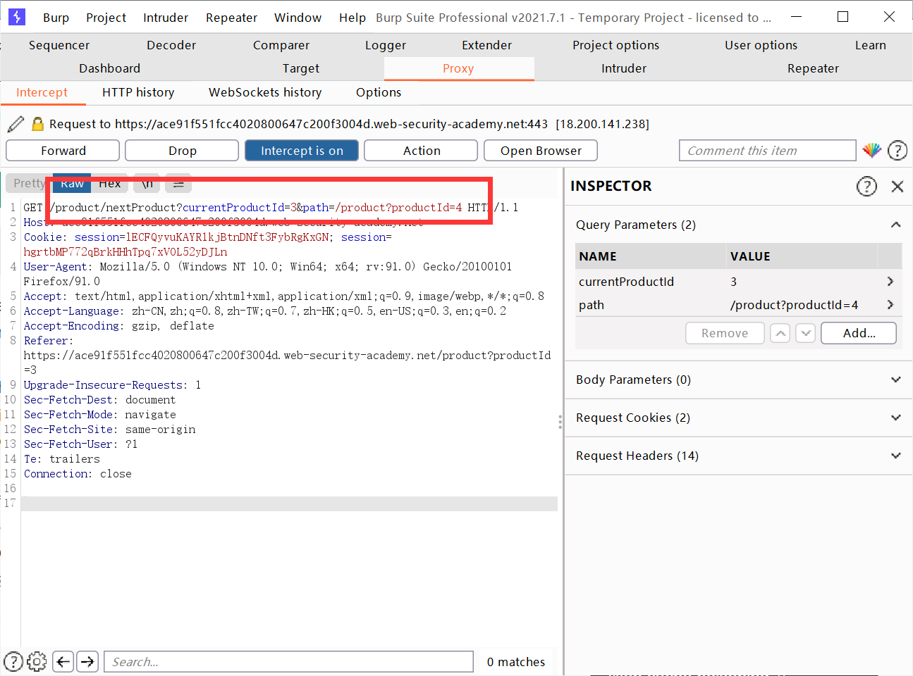Click the NAME column header

click(x=650, y=256)
